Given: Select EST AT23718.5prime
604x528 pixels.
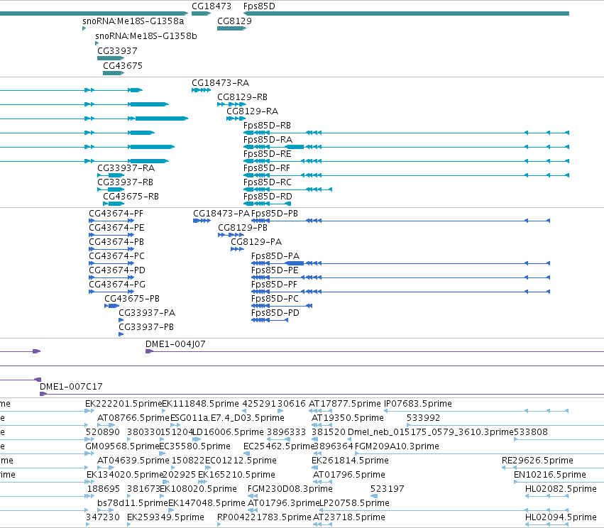Looking at the screenshot, I should (349, 517).
